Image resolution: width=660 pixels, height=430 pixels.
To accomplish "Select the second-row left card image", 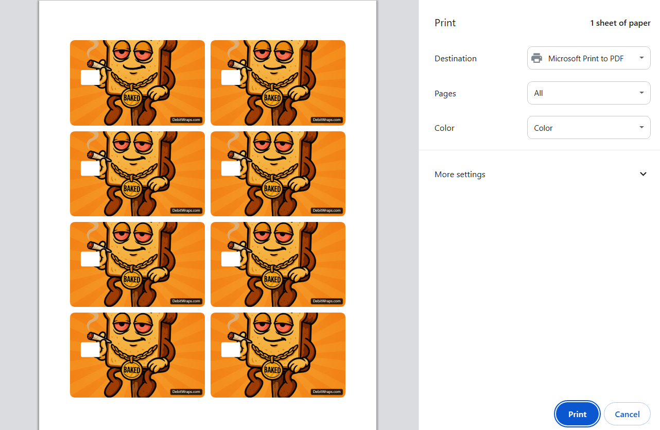I will coord(137,174).
